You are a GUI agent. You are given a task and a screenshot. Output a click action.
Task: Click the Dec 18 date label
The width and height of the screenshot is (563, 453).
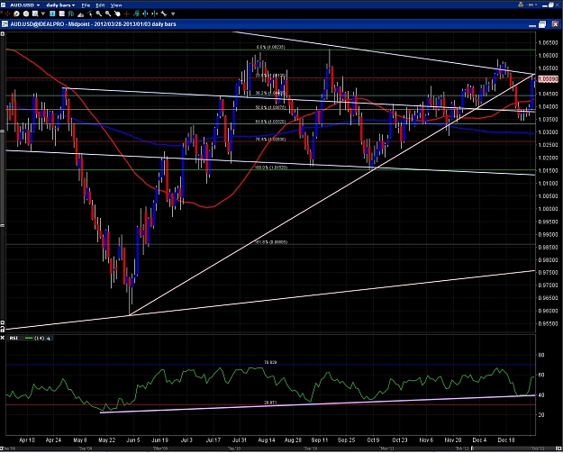point(506,439)
